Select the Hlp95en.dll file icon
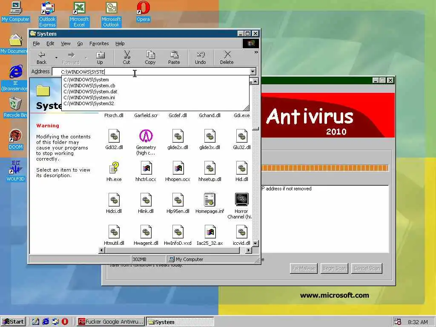Viewport: 436px width, 327px height. [178, 200]
